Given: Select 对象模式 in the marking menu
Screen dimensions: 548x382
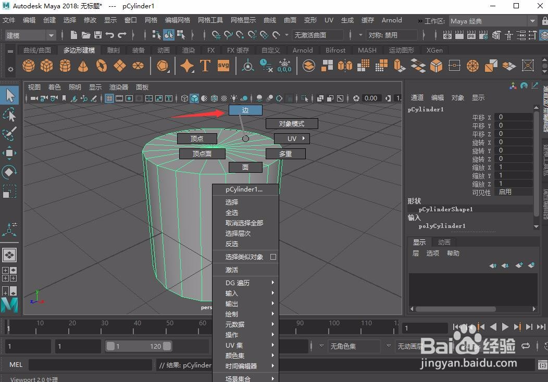Looking at the screenshot, I should 292,124.
